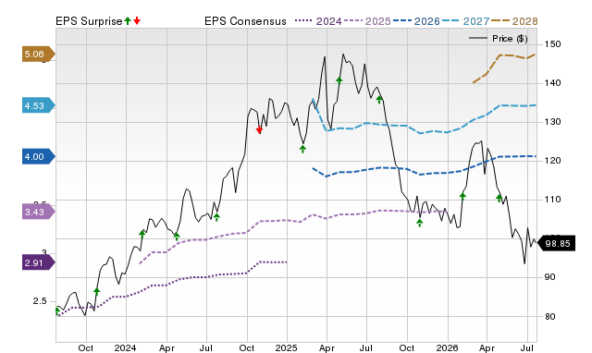Screen dimensions: 592x353
Task: Click the 120 price axis label
Action: coord(552,161)
